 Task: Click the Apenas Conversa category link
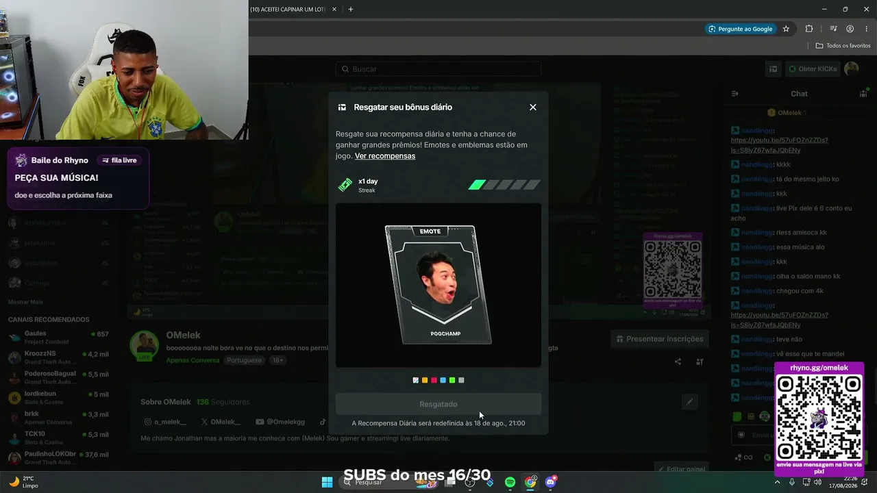[x=193, y=360]
